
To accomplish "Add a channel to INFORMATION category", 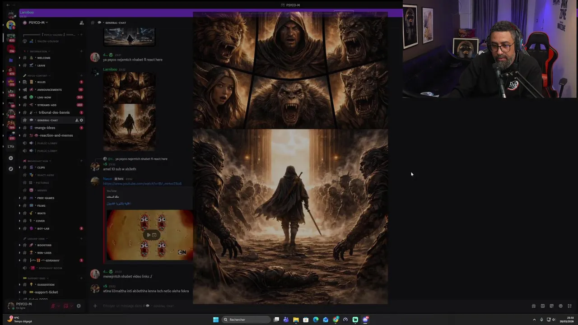I will [x=81, y=51].
